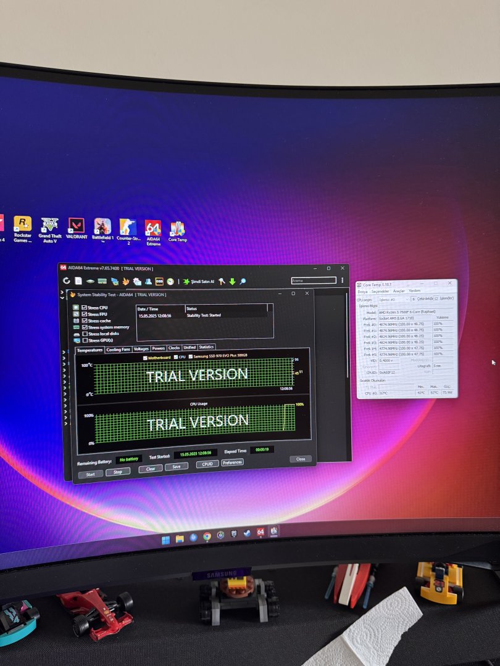Click the Clear button
Viewport: 500px width, 666px height.
coord(151,469)
